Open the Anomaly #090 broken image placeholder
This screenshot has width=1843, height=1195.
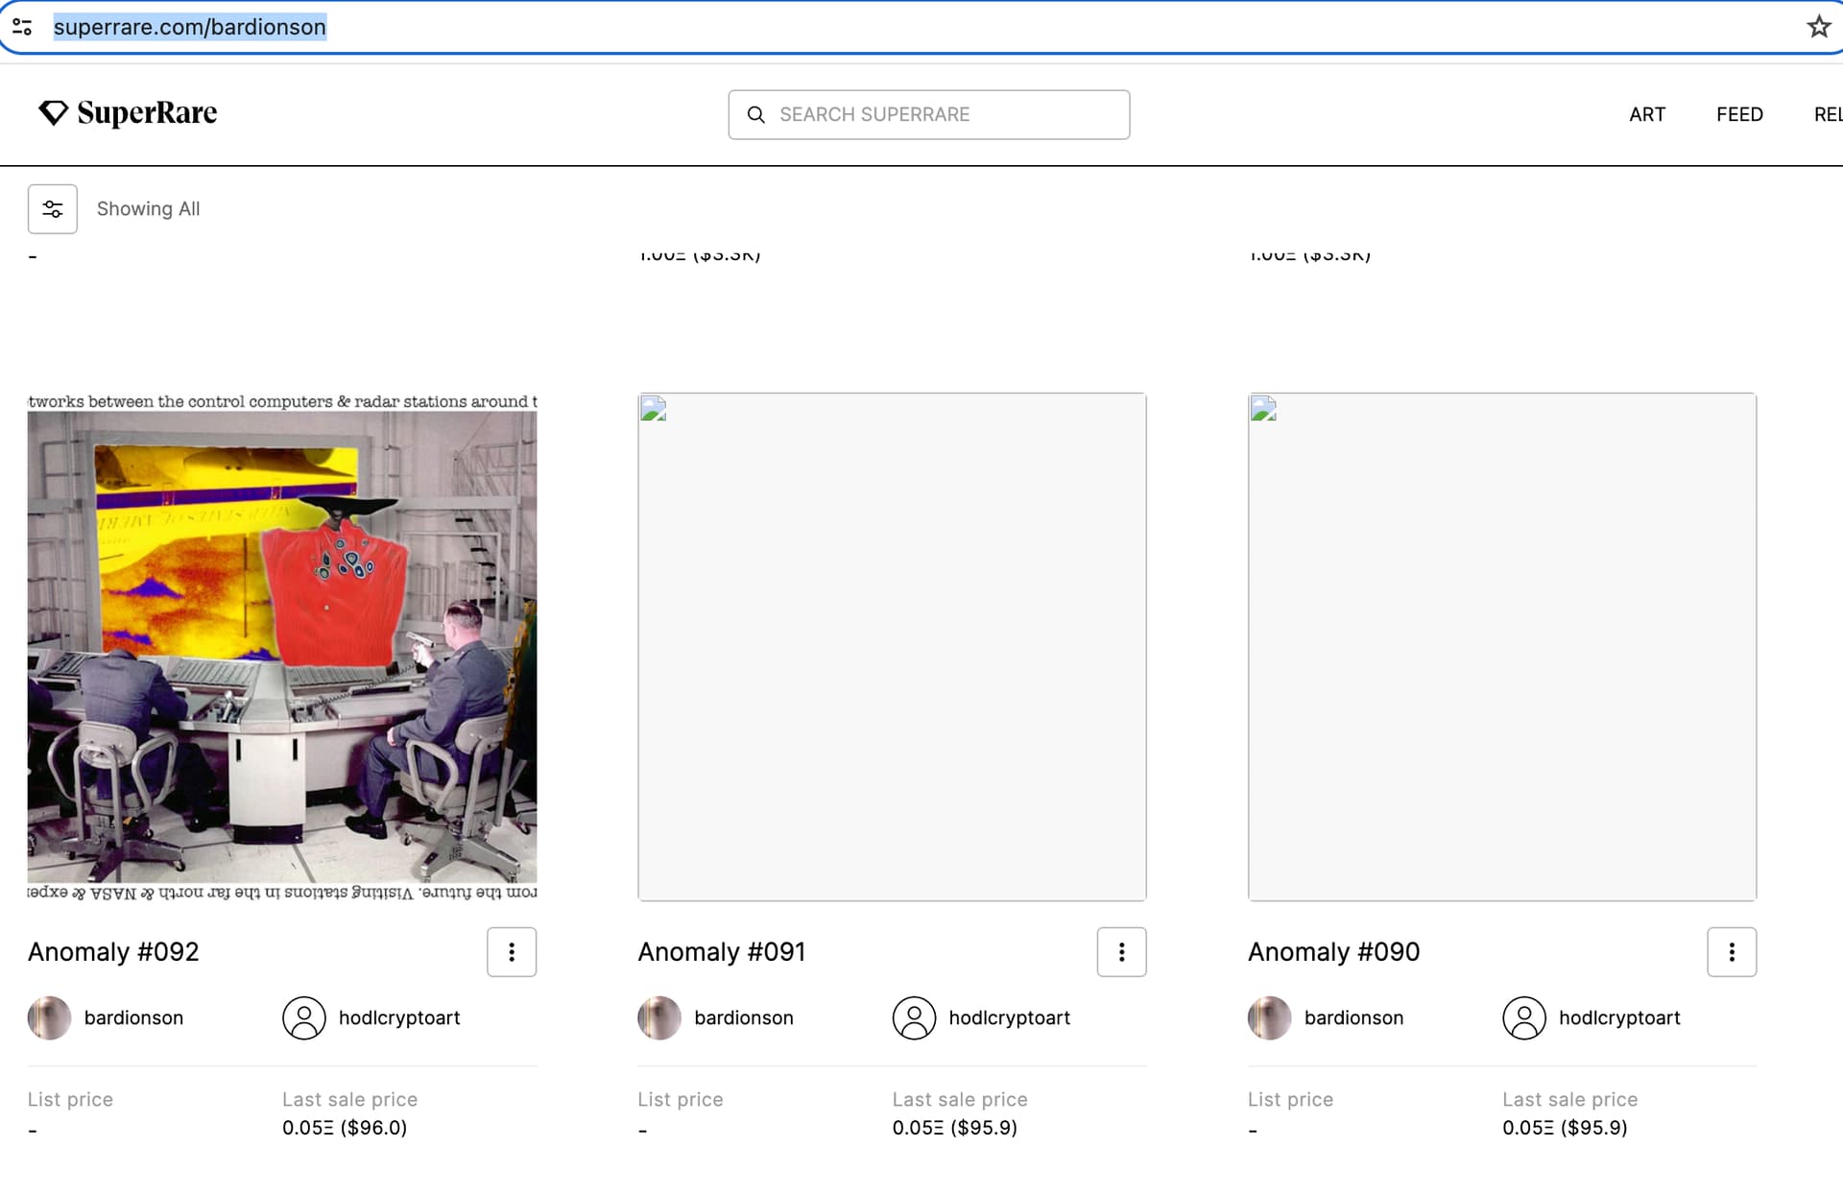(x=1502, y=647)
